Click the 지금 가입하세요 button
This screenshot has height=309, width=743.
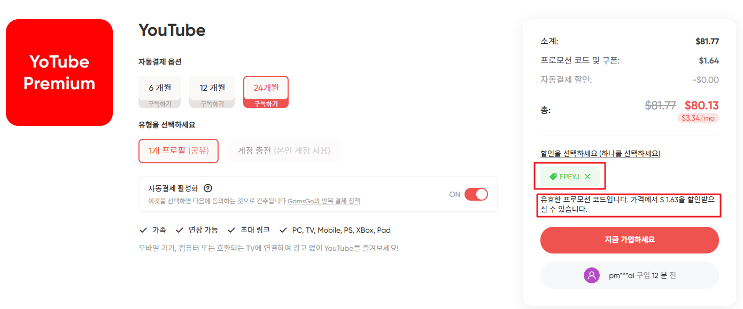click(629, 240)
